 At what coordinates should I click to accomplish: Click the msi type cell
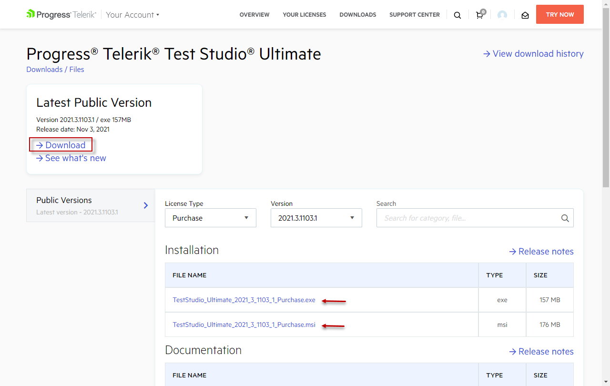[x=502, y=325]
